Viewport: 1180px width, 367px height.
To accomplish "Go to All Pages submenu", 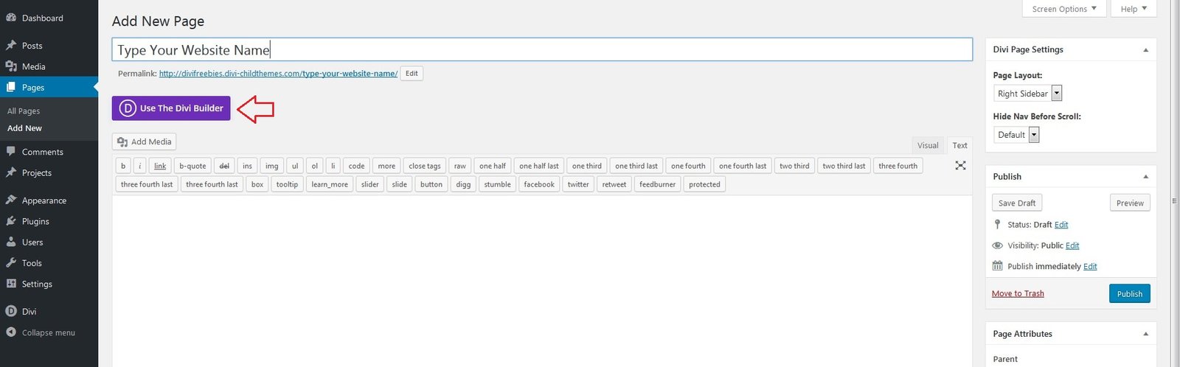I will tap(24, 111).
